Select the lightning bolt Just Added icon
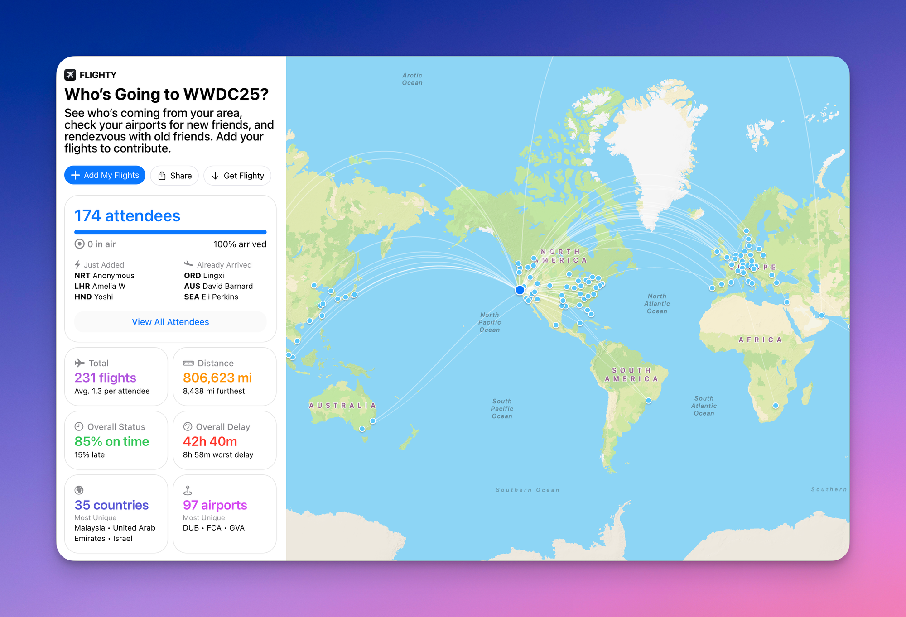 point(78,264)
